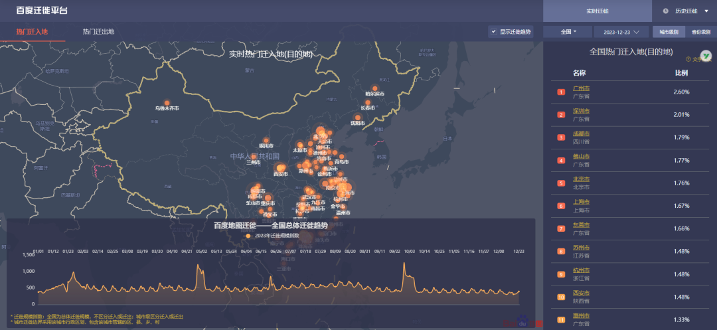Uncheck the 显示迁徙趋势 checkbox

[493, 31]
